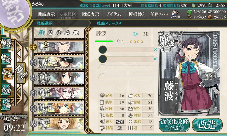
Task: Select the 改装 remodel sidebar icon
Action: click(x=7, y=74)
